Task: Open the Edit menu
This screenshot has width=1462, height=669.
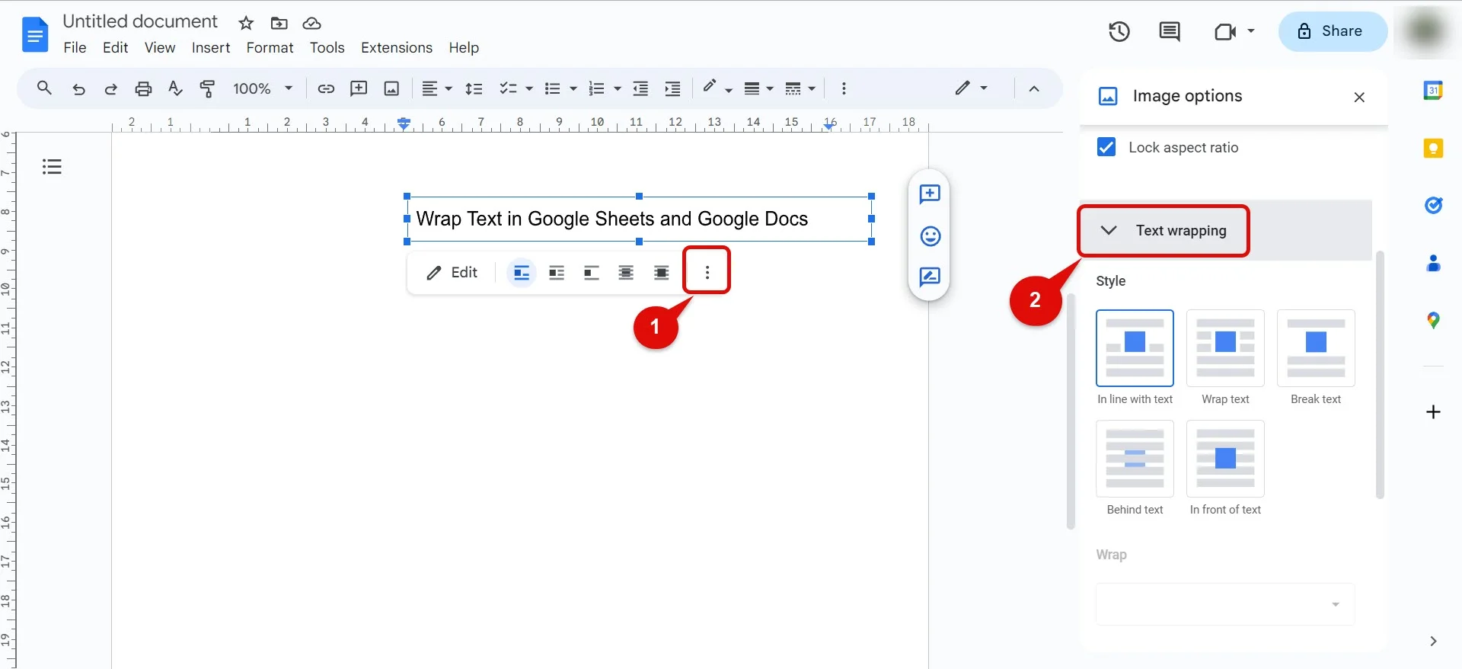Action: (115, 47)
